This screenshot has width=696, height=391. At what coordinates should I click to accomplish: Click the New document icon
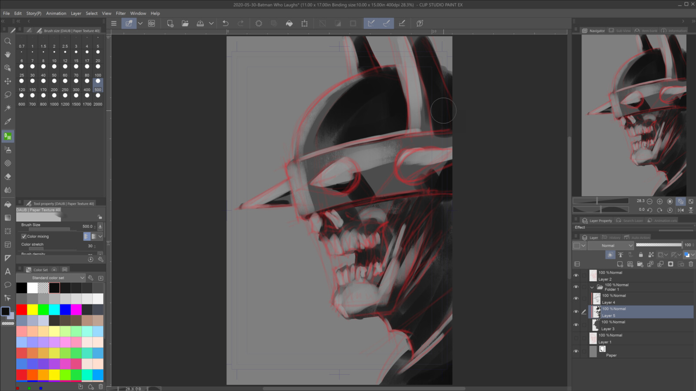click(170, 23)
